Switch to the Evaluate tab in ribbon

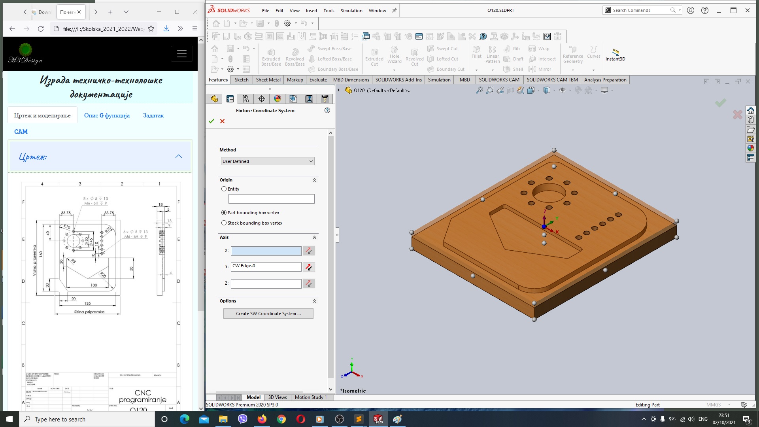point(318,80)
